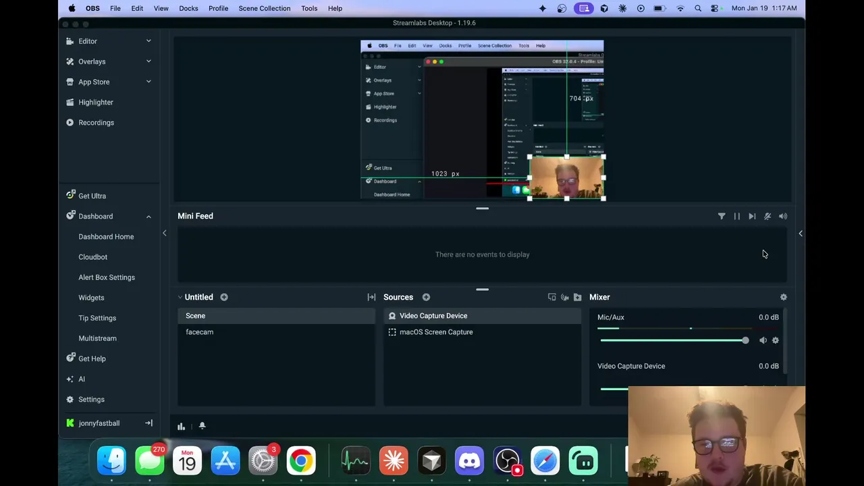This screenshot has height=486, width=864.
Task: Click the device-switch icon in the Sources header
Action: (552, 297)
